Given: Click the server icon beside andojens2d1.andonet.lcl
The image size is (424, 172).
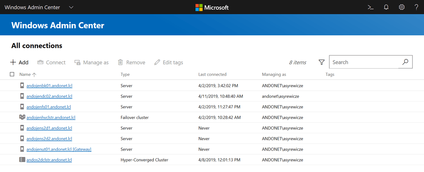Looking at the screenshot, I should 22,128.
